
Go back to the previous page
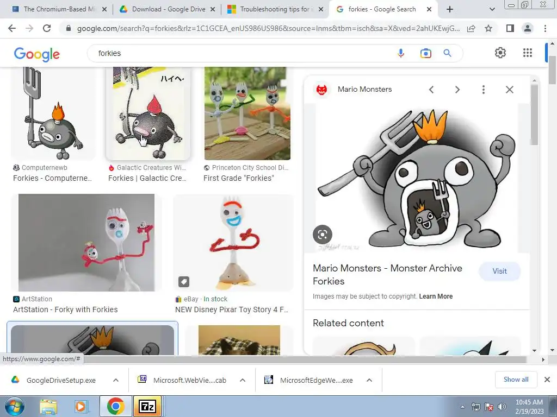12,28
